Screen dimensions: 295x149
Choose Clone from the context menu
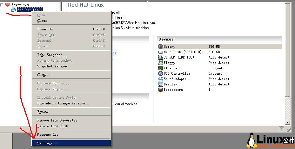(71, 75)
